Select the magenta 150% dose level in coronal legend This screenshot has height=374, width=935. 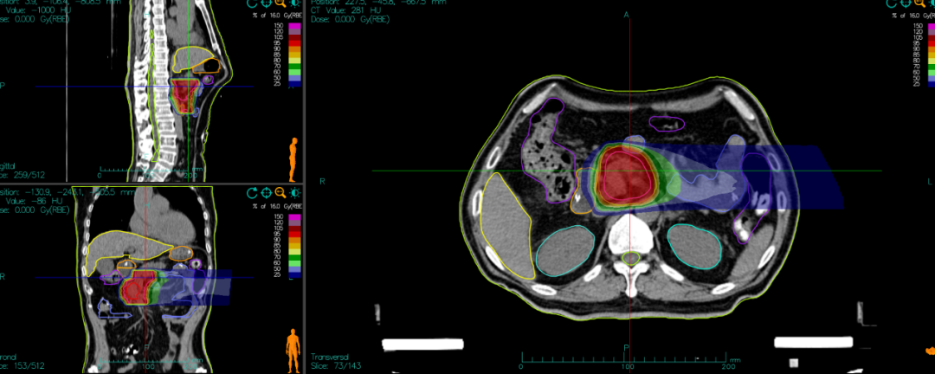point(293,217)
